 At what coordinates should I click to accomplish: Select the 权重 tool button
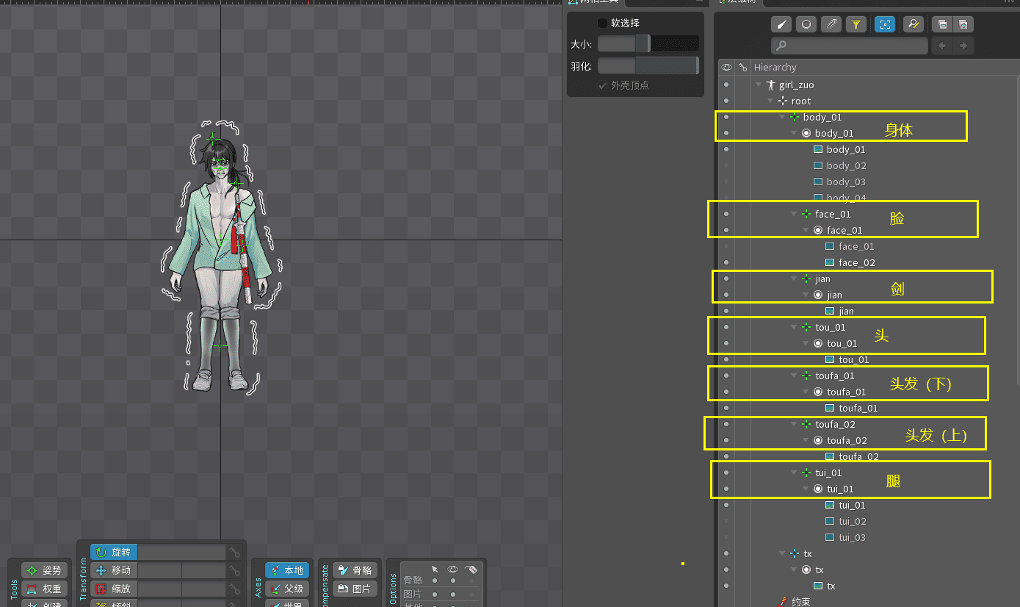(45, 589)
